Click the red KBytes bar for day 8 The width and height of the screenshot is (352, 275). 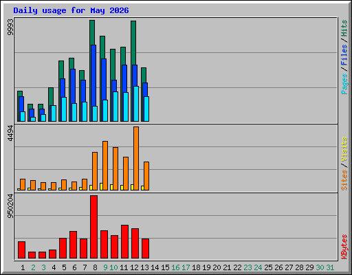point(93,227)
